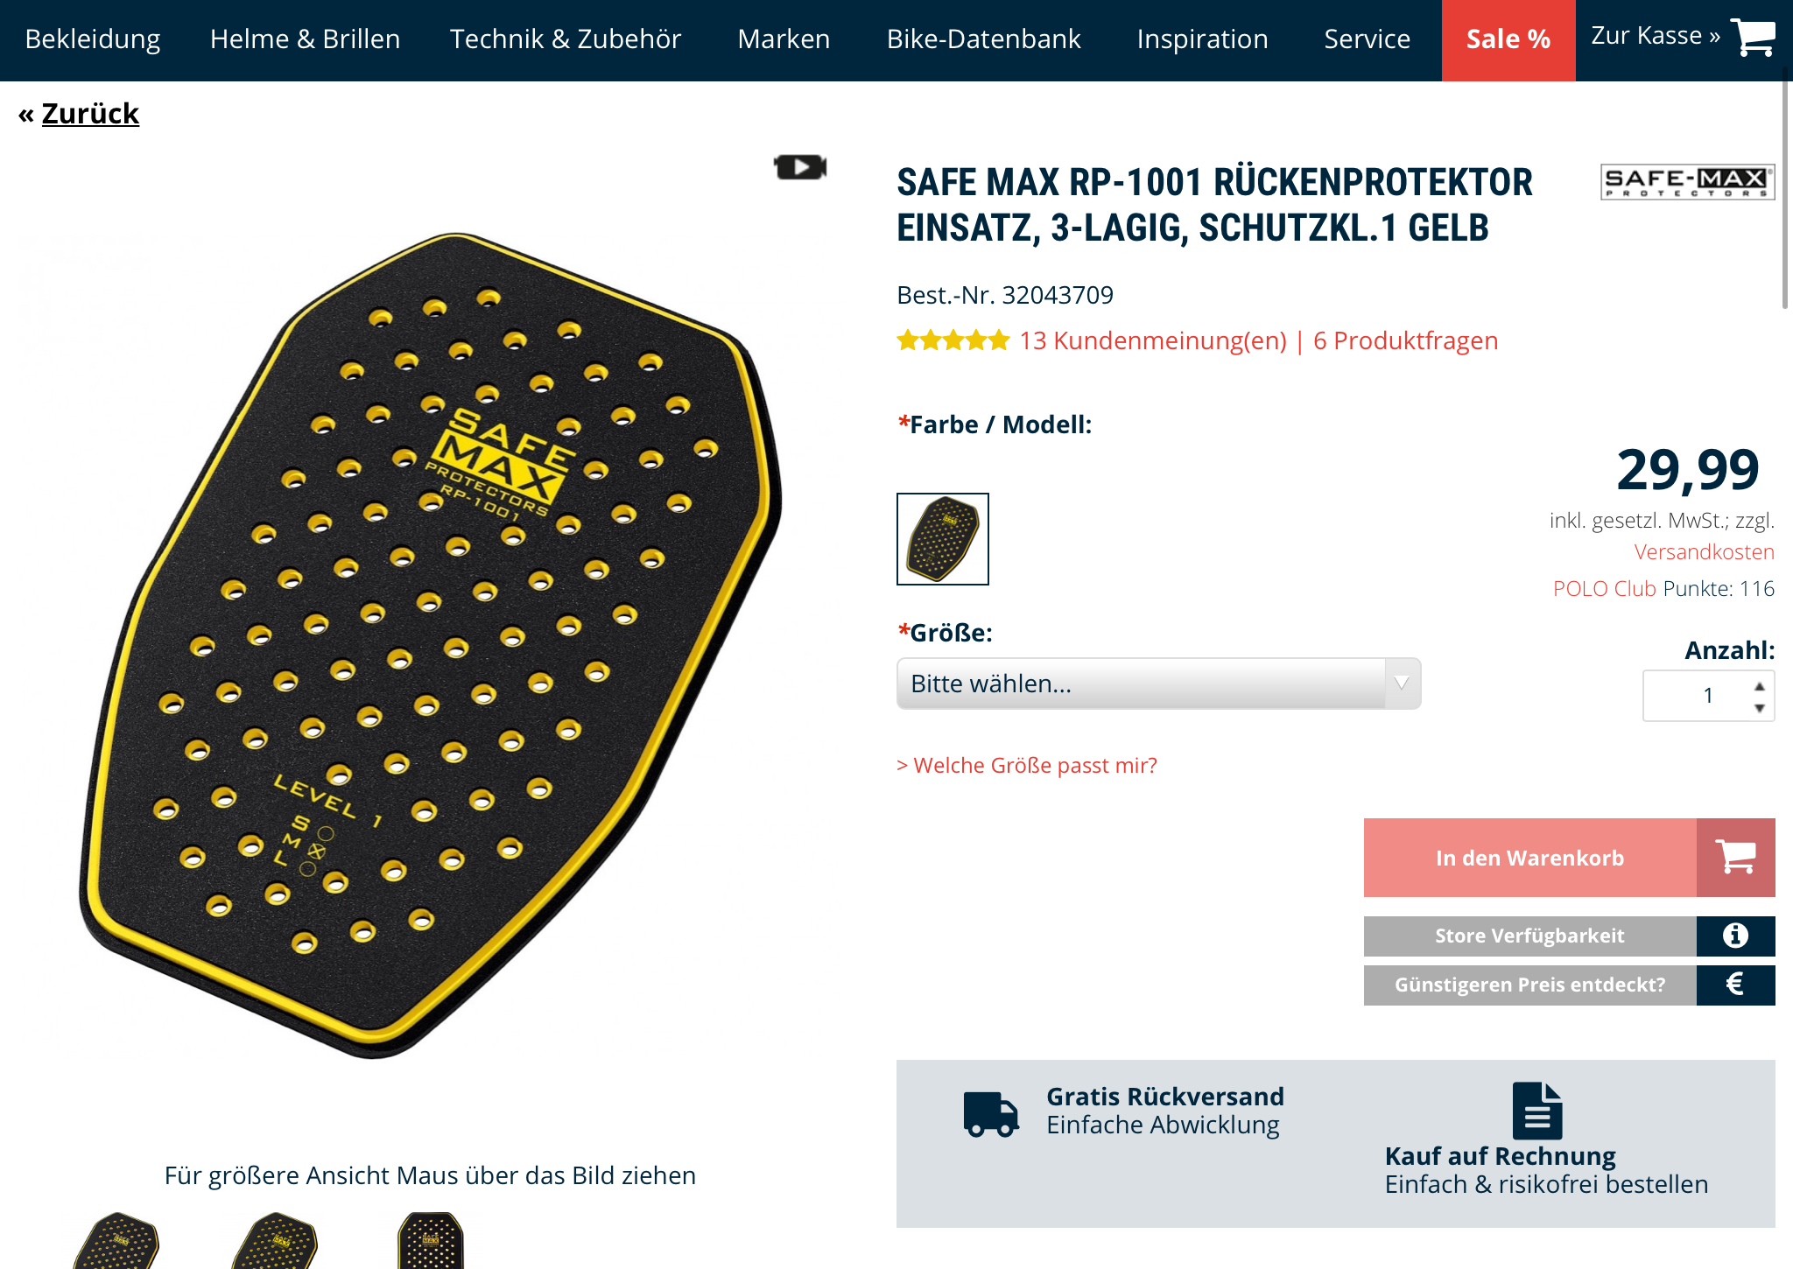Click the five-star rating icons
The width and height of the screenshot is (1793, 1269).
point(953,340)
